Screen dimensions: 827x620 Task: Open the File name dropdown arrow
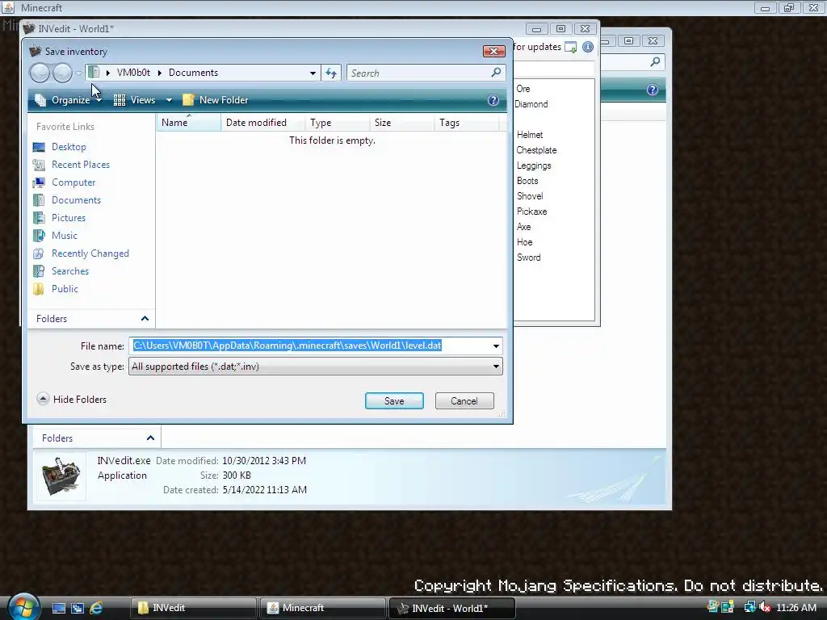click(x=496, y=346)
